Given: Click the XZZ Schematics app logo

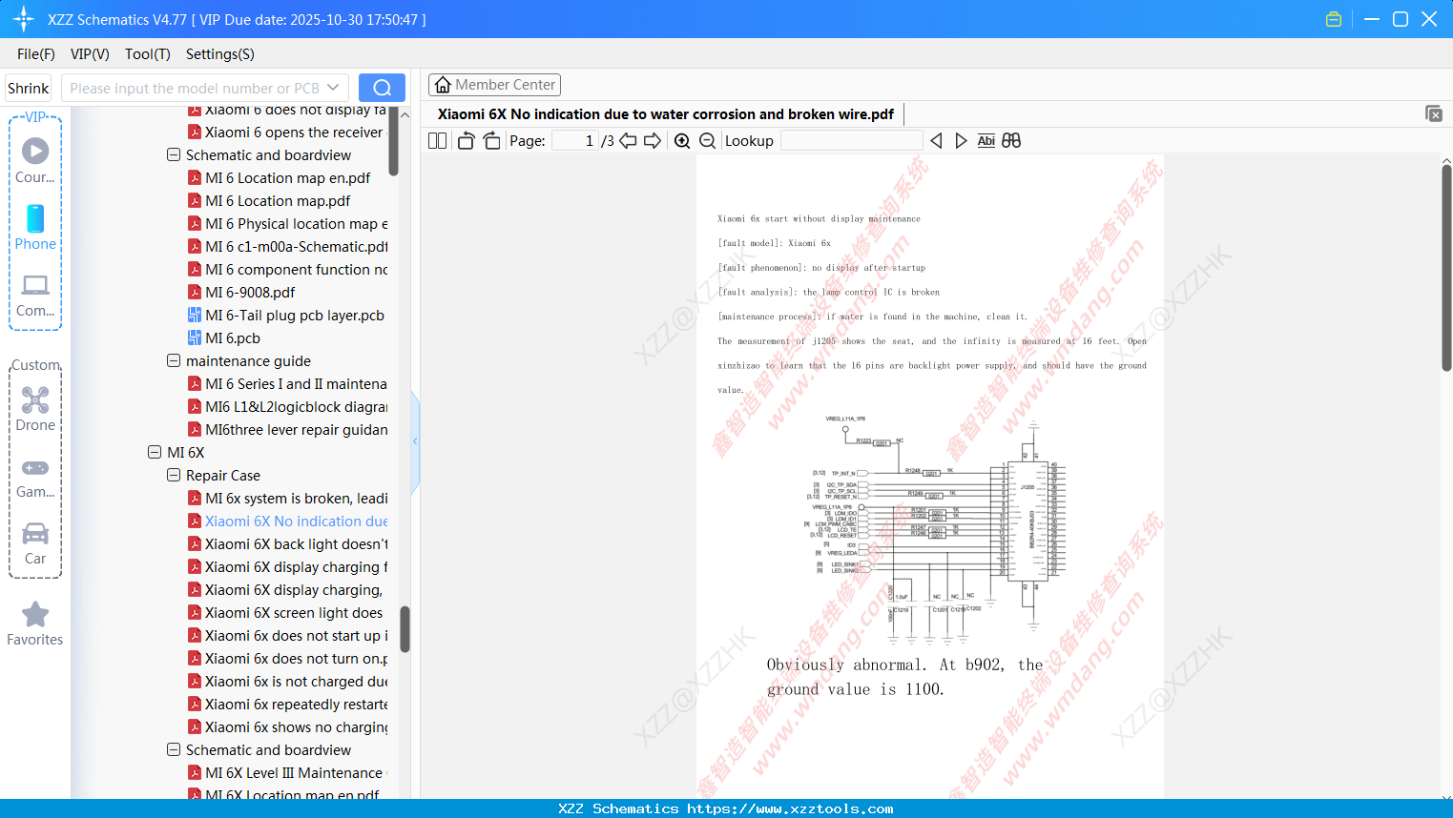Looking at the screenshot, I should coord(24,19).
